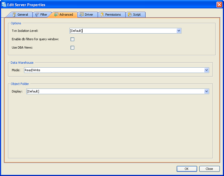Go to the Driver tab

click(87, 15)
